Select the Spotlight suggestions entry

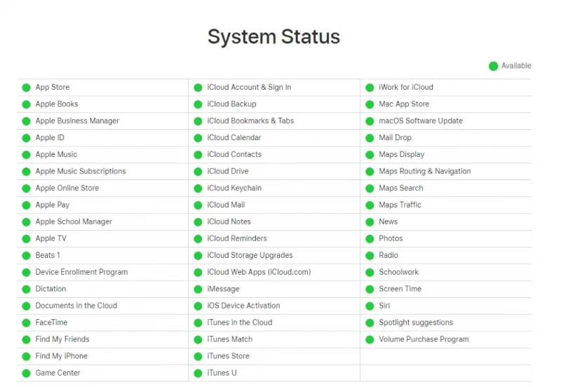tap(416, 322)
